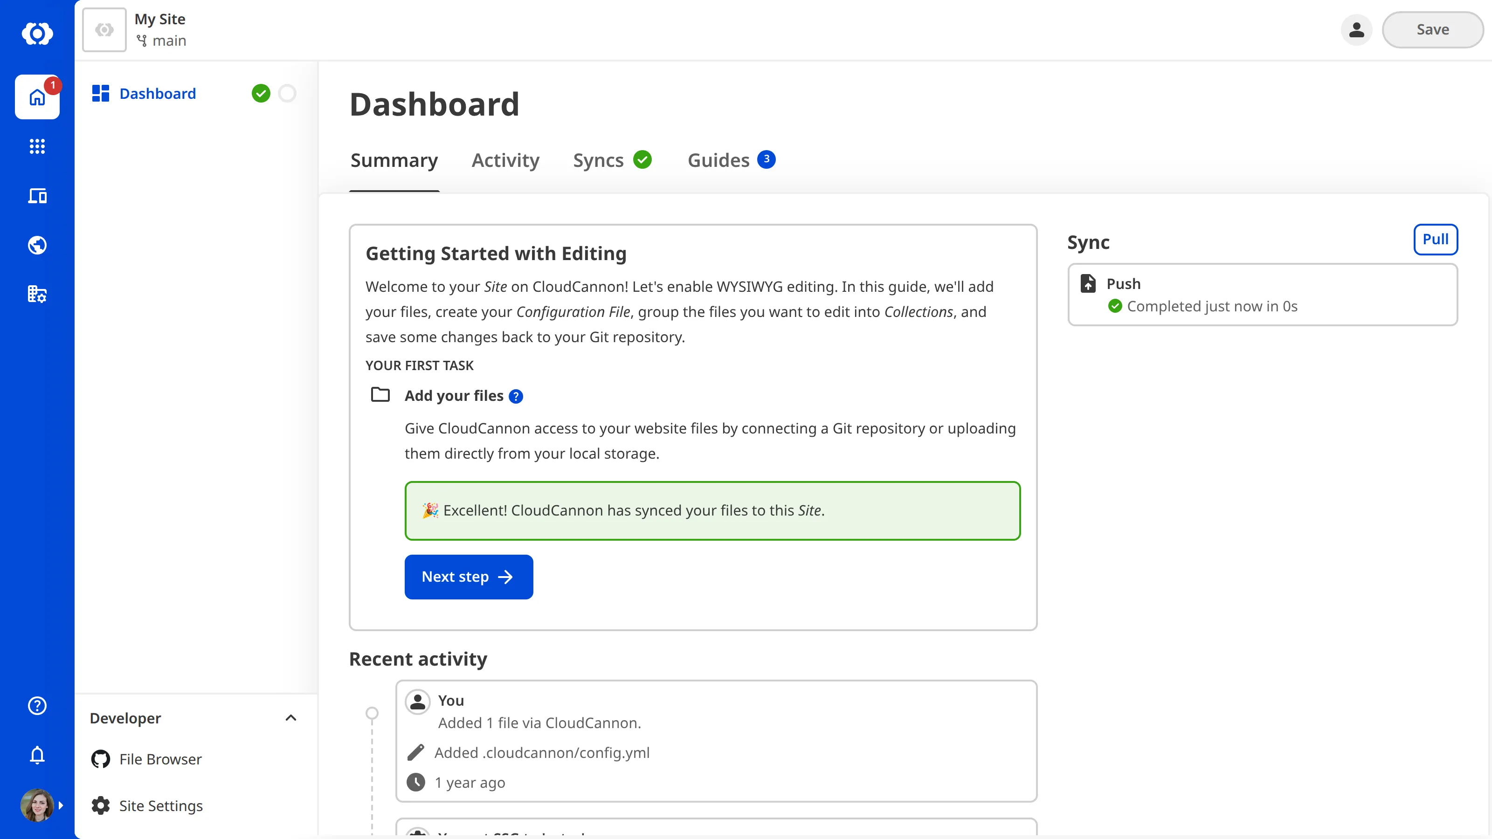Click the Save button
This screenshot has width=1492, height=839.
1432,29
